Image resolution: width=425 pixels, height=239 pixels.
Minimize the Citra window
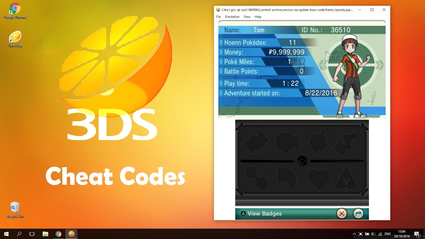[x=360, y=10]
